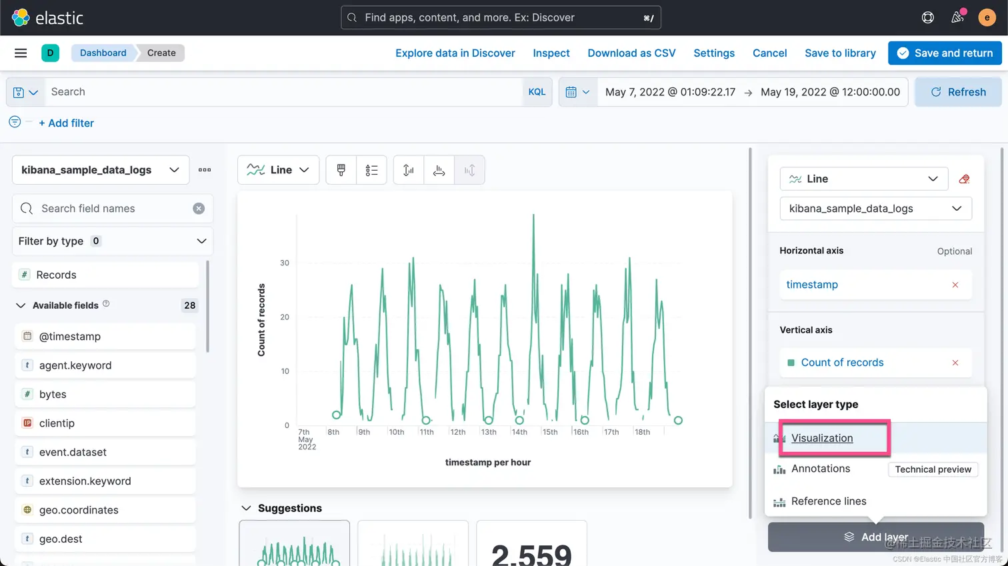Image resolution: width=1008 pixels, height=566 pixels.
Task: Click the end date May 19, 2022
Action: tap(830, 92)
